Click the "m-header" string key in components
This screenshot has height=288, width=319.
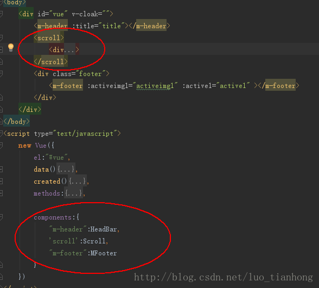[68, 229]
